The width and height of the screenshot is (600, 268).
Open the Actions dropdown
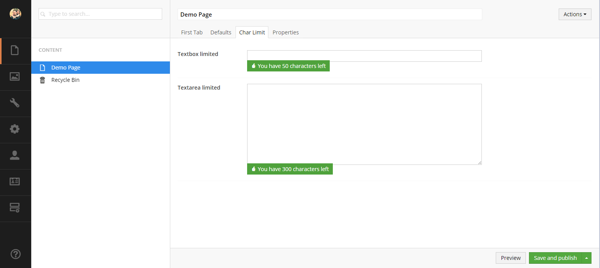tap(575, 14)
